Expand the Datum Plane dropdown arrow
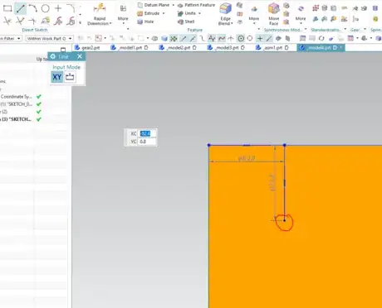Screen dimensions: 382x308 [174, 5]
